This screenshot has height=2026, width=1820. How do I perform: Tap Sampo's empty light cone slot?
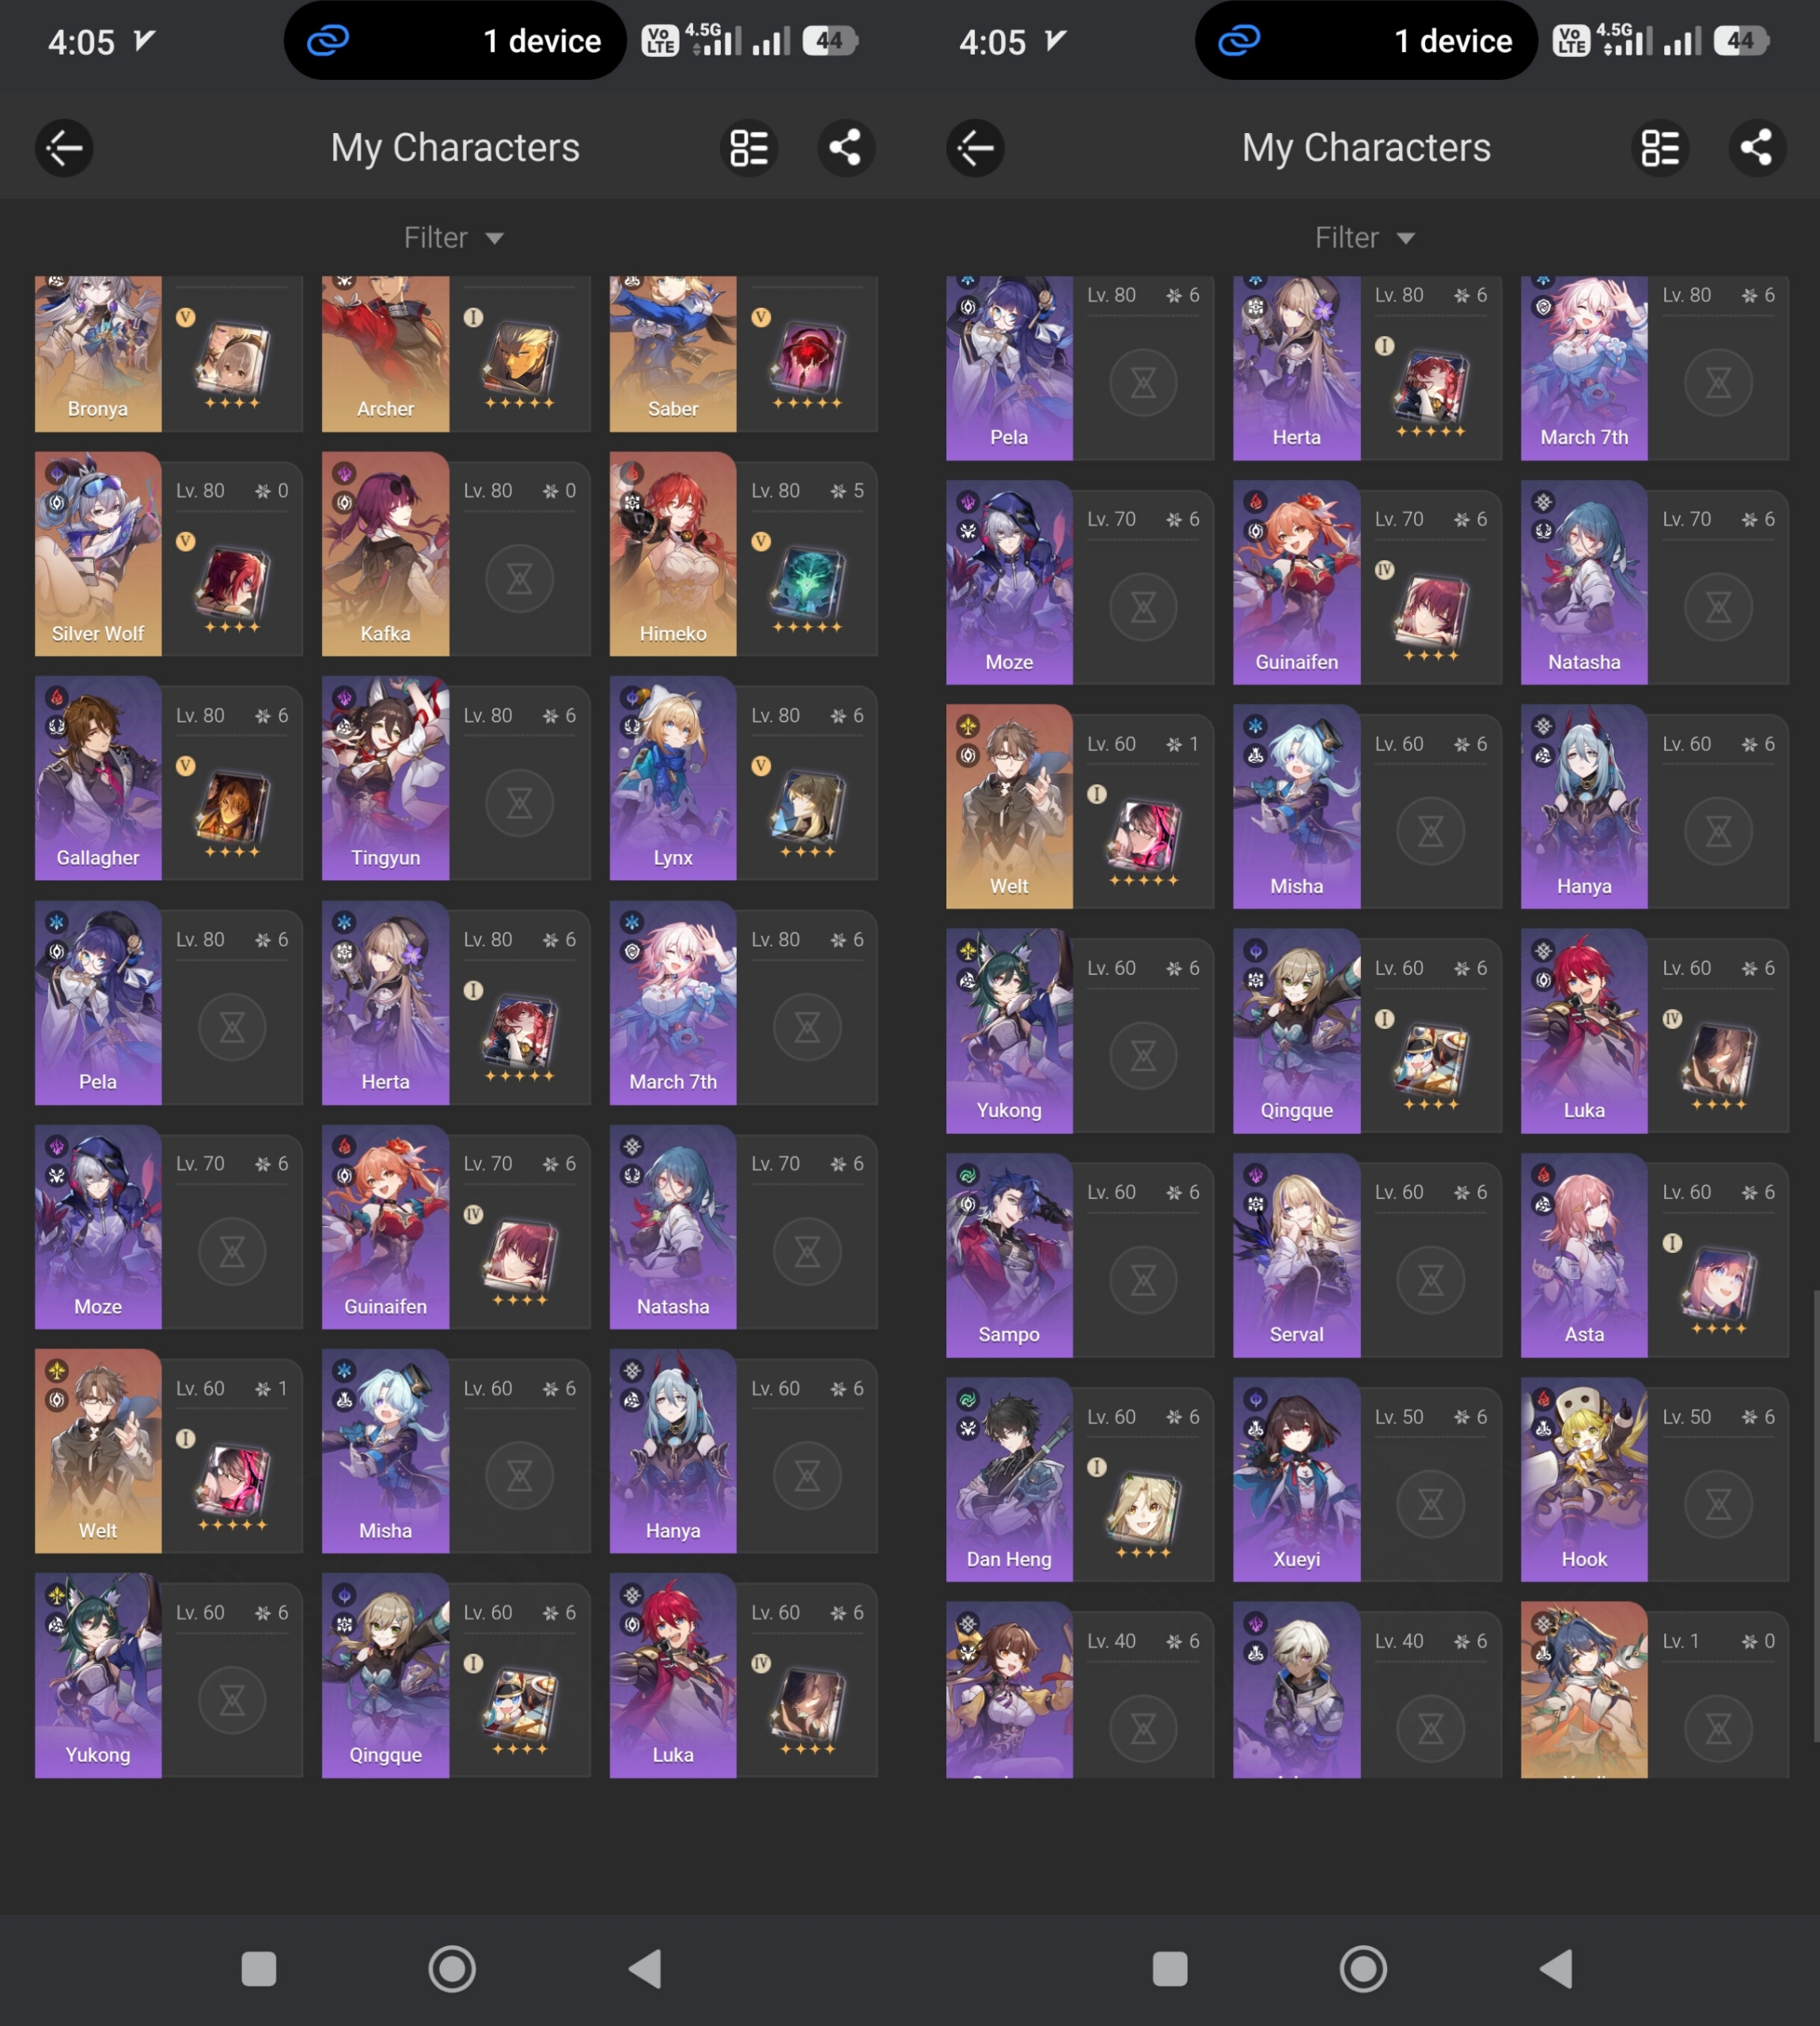pos(1143,1279)
